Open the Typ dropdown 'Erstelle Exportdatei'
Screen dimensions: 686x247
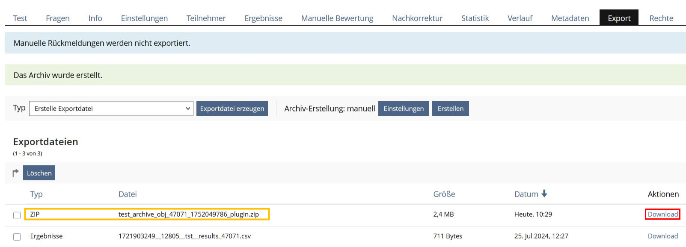[111, 109]
